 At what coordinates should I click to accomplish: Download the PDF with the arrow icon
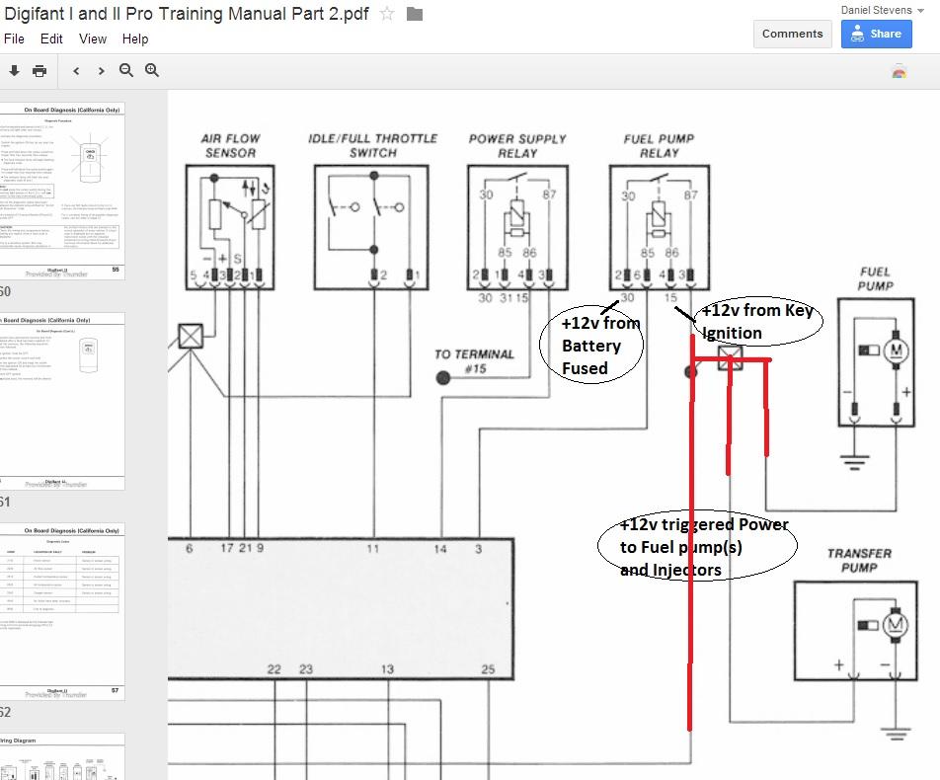click(x=15, y=71)
